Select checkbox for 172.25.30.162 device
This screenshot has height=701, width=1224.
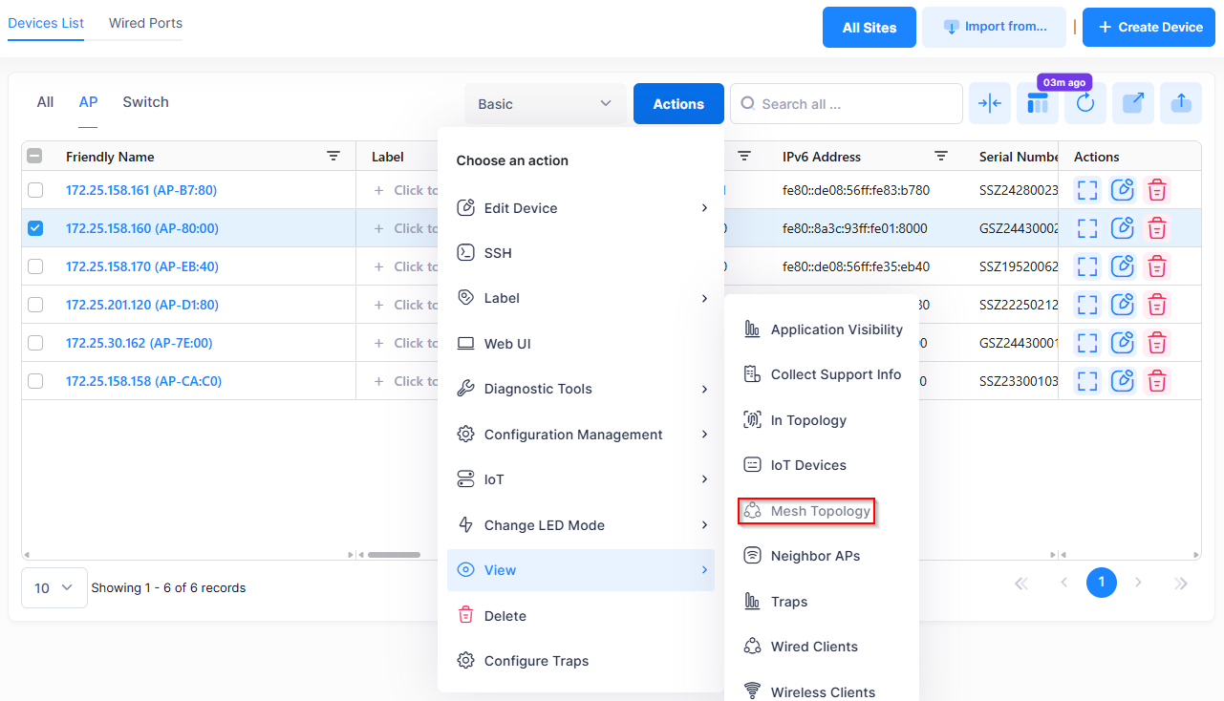[x=35, y=343]
